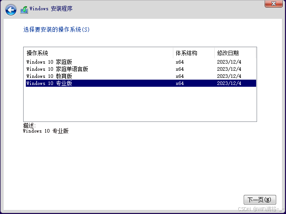Click the 选择要安装的操作系统(S) heading
The height and width of the screenshot is (214, 286).
point(57,29)
